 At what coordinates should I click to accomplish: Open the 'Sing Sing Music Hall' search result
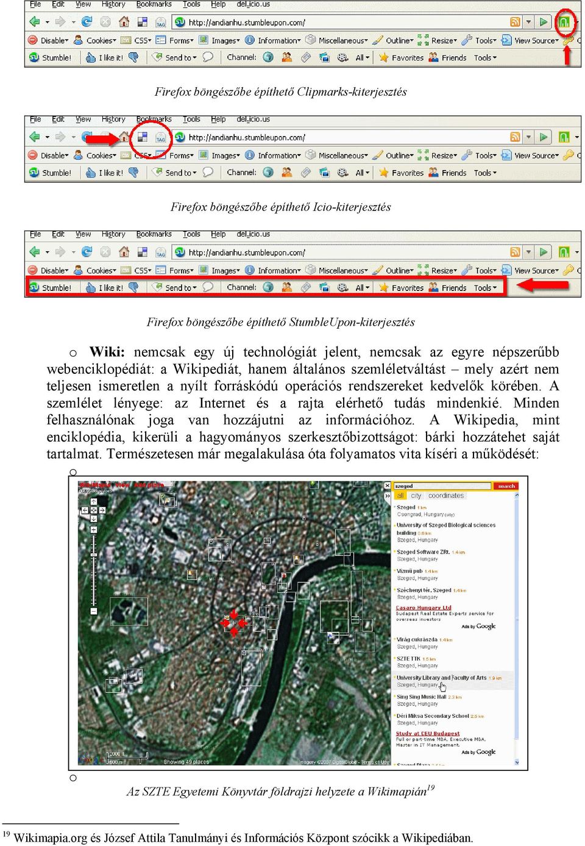(x=421, y=697)
